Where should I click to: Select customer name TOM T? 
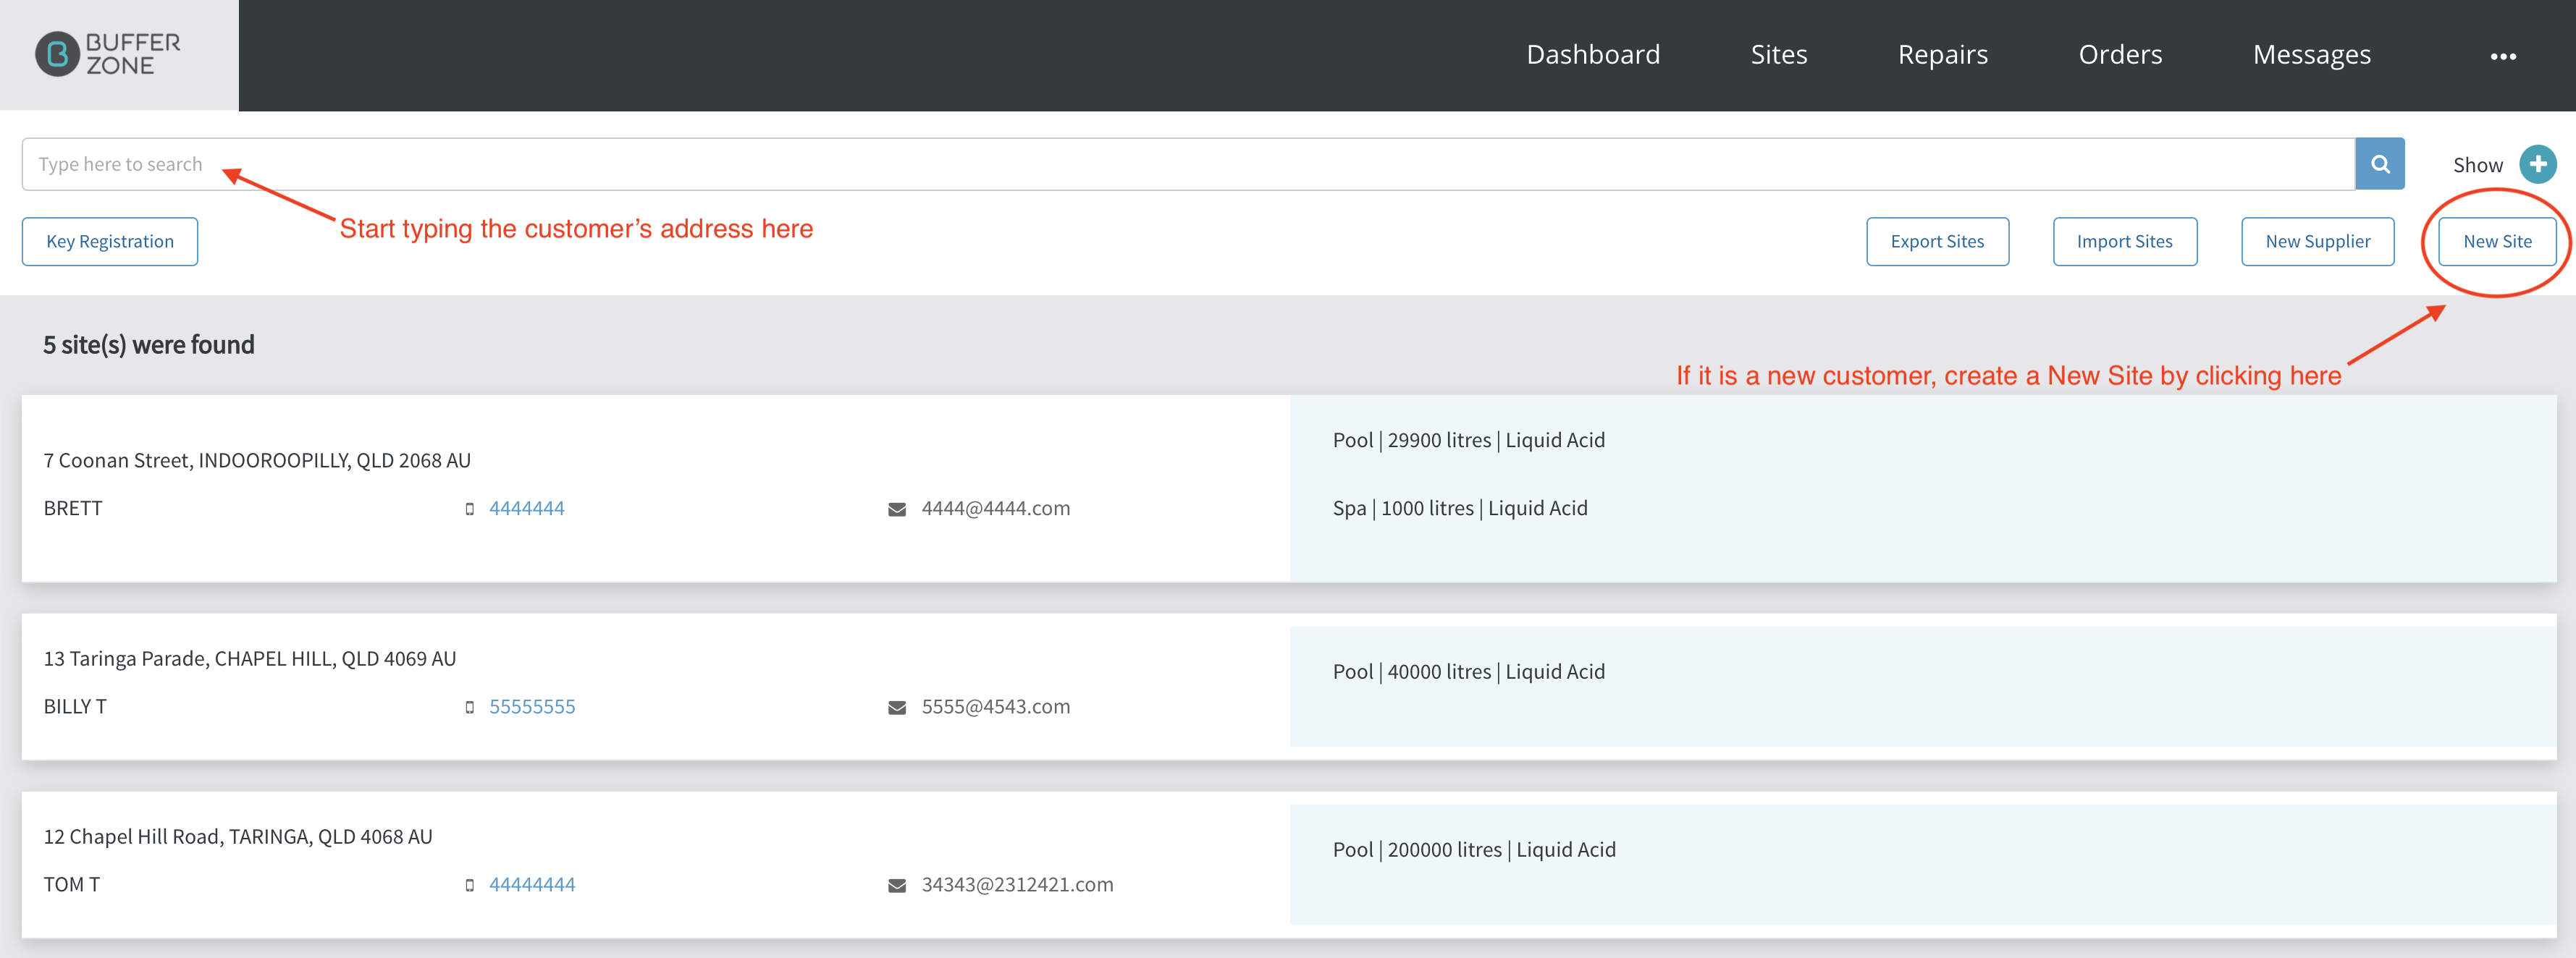pyautogui.click(x=72, y=884)
